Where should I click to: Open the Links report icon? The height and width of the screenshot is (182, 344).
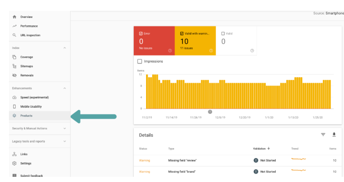[x=14, y=154]
